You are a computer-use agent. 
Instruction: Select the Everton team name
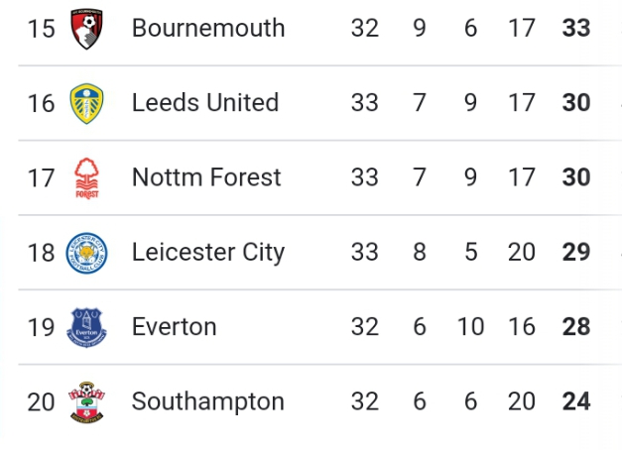(175, 327)
